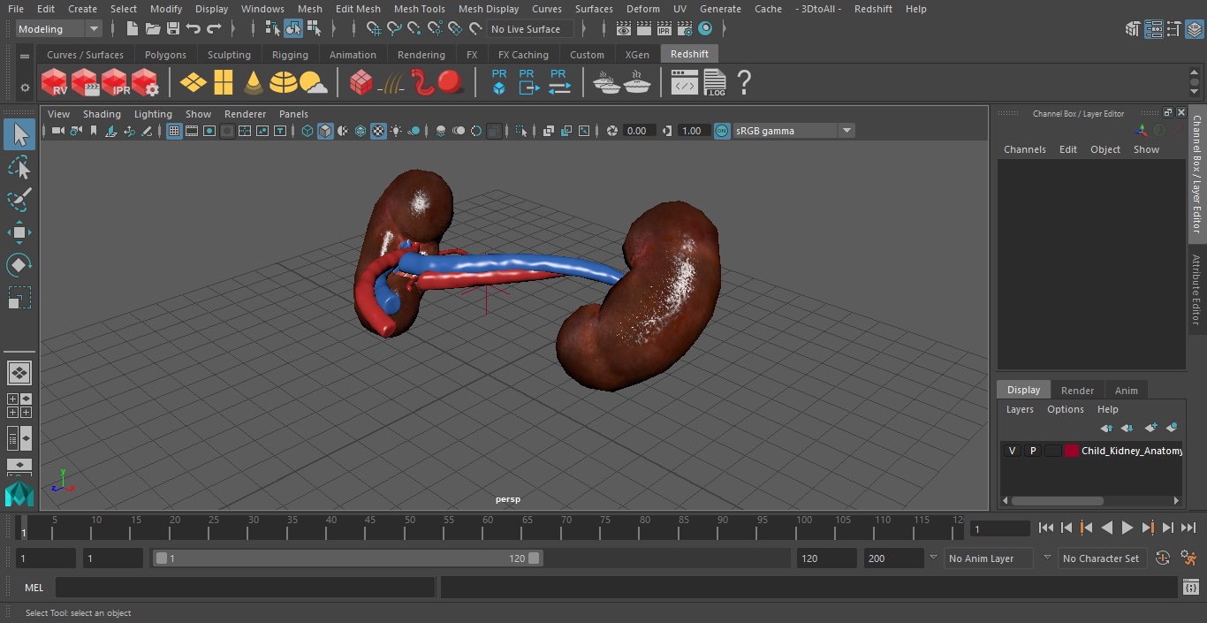Create Redshift spot light cone
The width and height of the screenshot is (1207, 623).
(254, 83)
